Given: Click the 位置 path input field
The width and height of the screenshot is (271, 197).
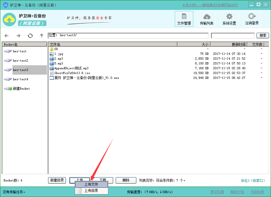Looking at the screenshot, I should click(x=128, y=36).
